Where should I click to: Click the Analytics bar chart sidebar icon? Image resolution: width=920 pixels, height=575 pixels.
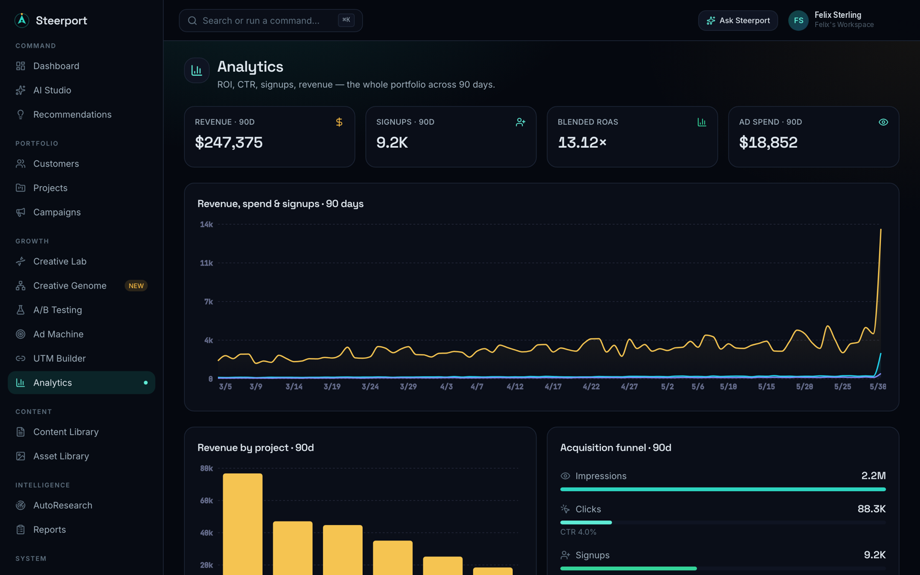pos(21,382)
